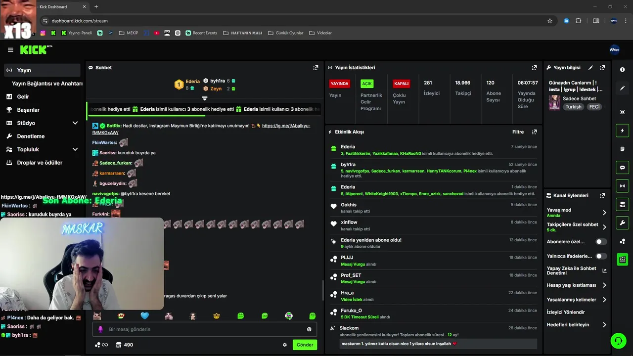This screenshot has height=356, width=633.
Task: Open the Yayıncı Paneli bookmark
Action: [77, 33]
